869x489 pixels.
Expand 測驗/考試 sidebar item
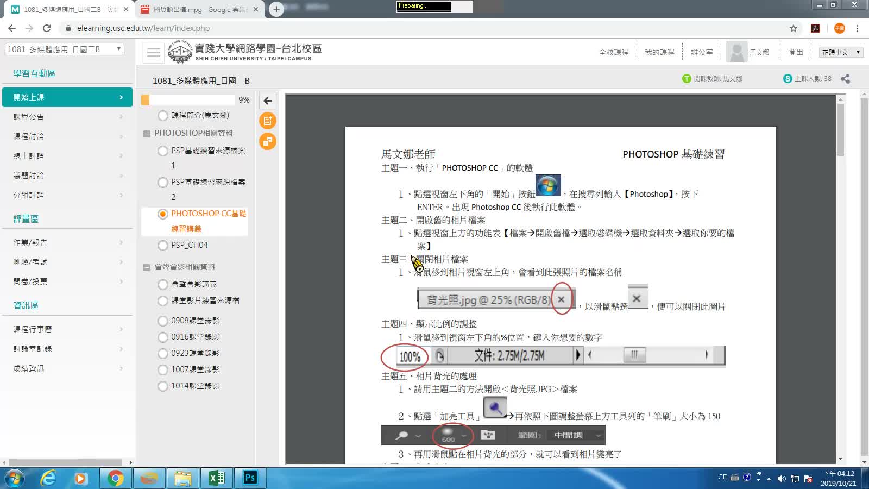click(x=67, y=262)
